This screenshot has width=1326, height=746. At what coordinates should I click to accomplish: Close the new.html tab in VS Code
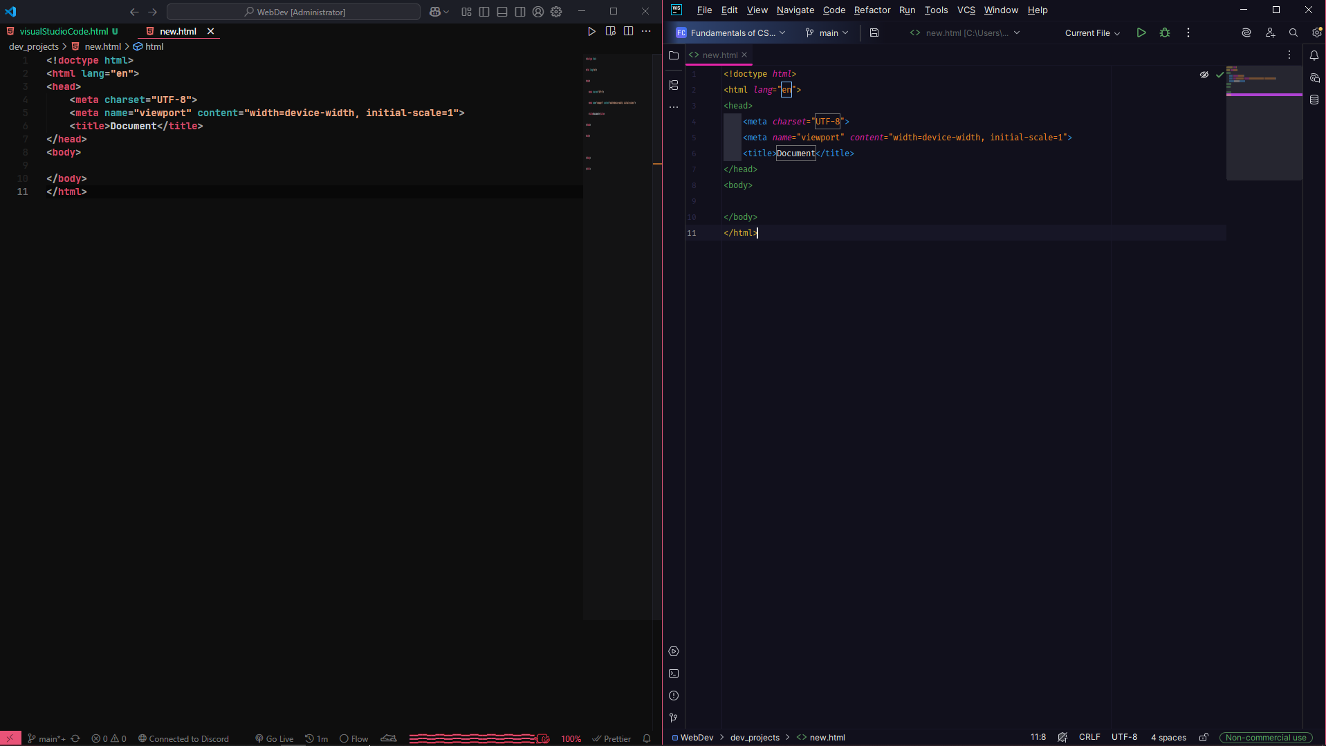pyautogui.click(x=210, y=31)
